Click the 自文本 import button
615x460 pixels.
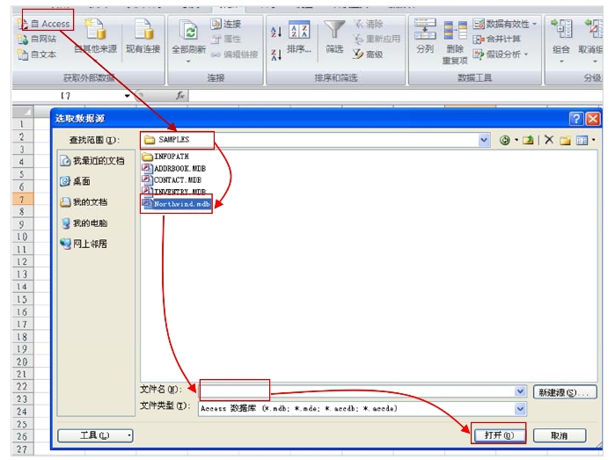tap(37, 55)
